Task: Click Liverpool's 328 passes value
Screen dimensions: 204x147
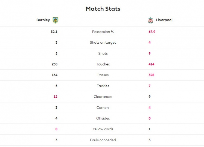Action: click(152, 75)
